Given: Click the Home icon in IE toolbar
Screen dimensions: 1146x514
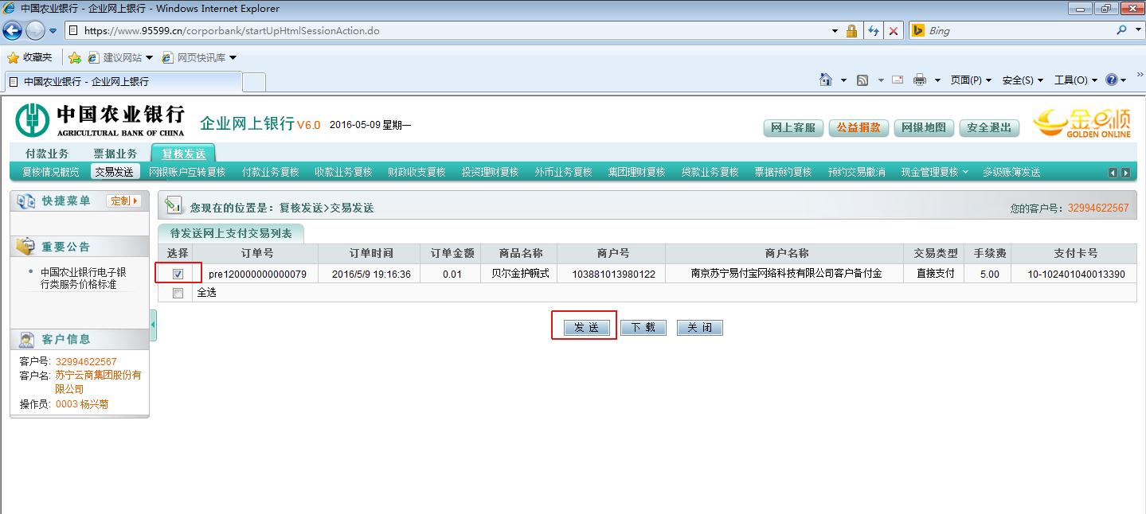Looking at the screenshot, I should 826,80.
